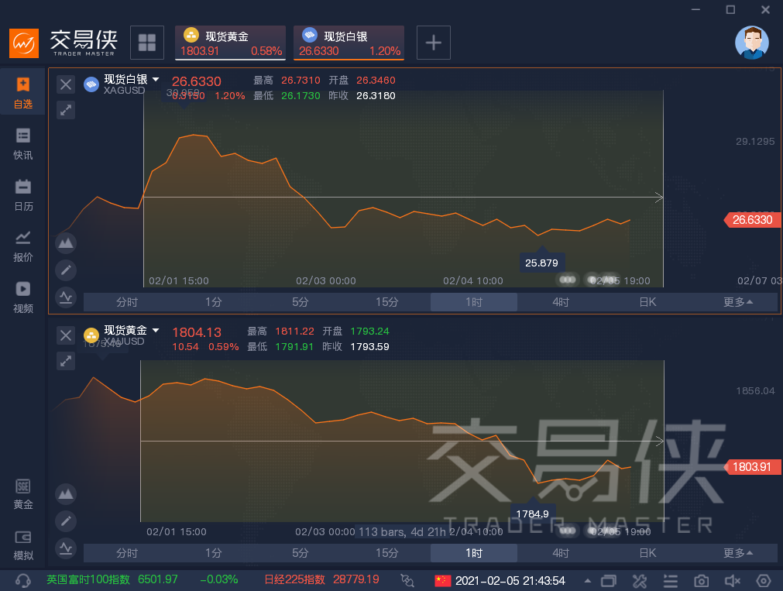Open the 报价 quotes section
Viewport: 783px width, 591px height.
[x=23, y=246]
